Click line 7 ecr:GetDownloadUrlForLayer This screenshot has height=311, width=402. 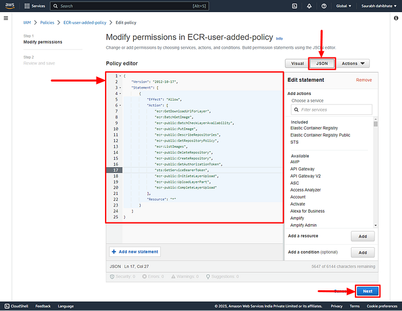[x=183, y=112]
